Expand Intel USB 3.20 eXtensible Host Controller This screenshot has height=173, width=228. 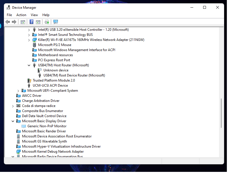tap(29, 30)
